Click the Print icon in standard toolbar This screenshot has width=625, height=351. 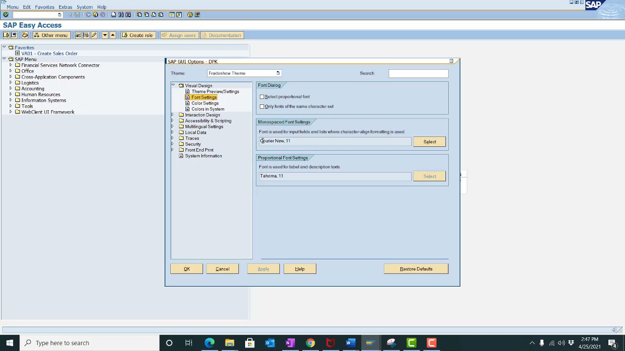pyautogui.click(x=114, y=15)
